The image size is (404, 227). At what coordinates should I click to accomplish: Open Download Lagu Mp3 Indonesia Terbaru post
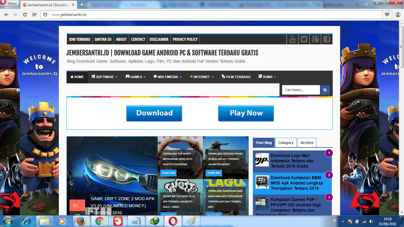pos(292,161)
